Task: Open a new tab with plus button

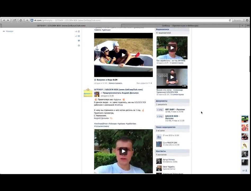Action: 242,25
